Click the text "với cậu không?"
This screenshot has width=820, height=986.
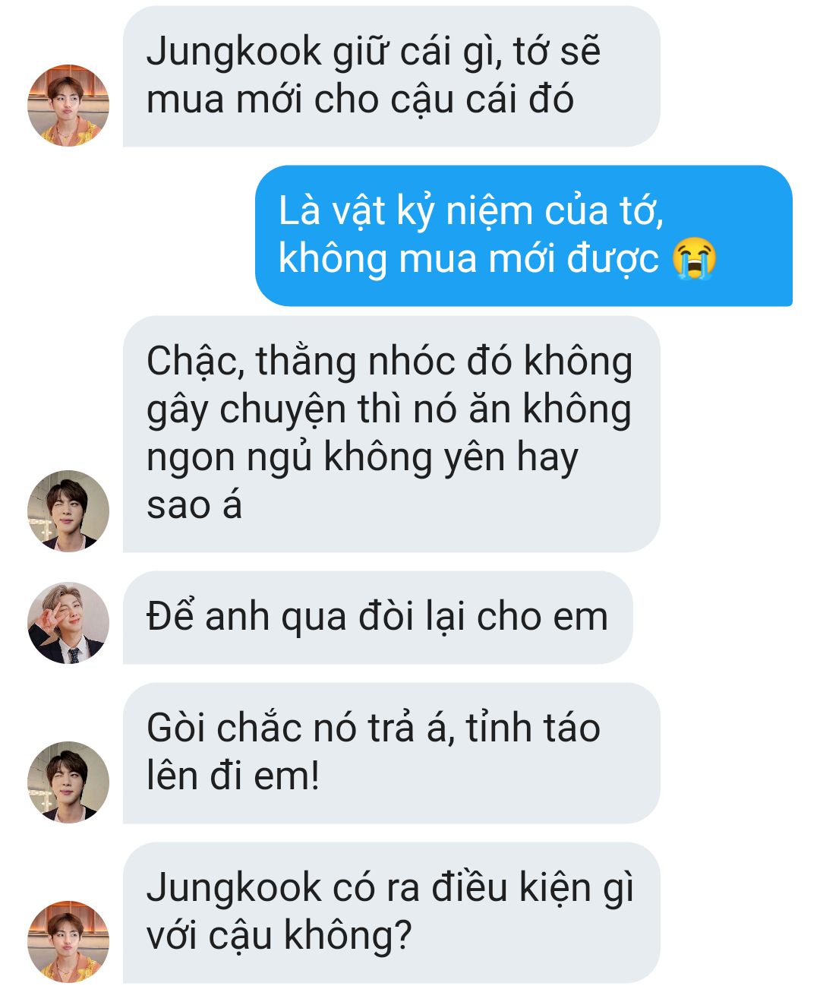279,936
